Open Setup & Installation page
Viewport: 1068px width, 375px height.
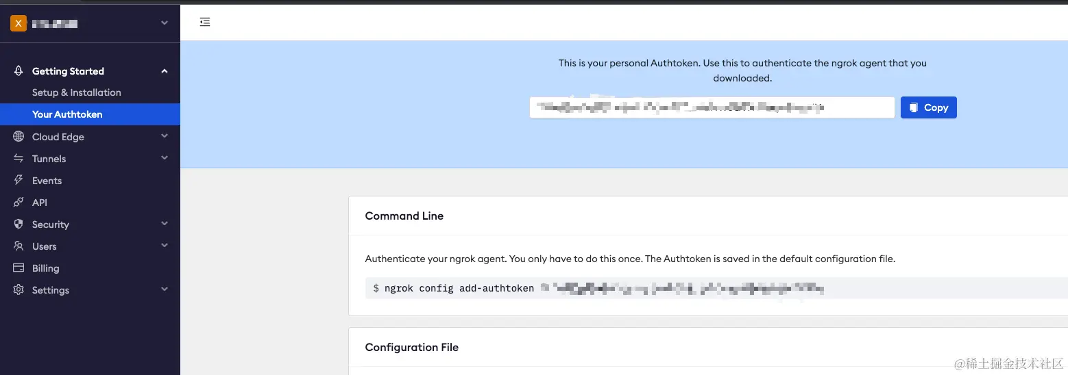[77, 92]
